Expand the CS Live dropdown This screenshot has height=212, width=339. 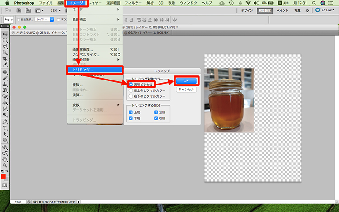(325, 10)
